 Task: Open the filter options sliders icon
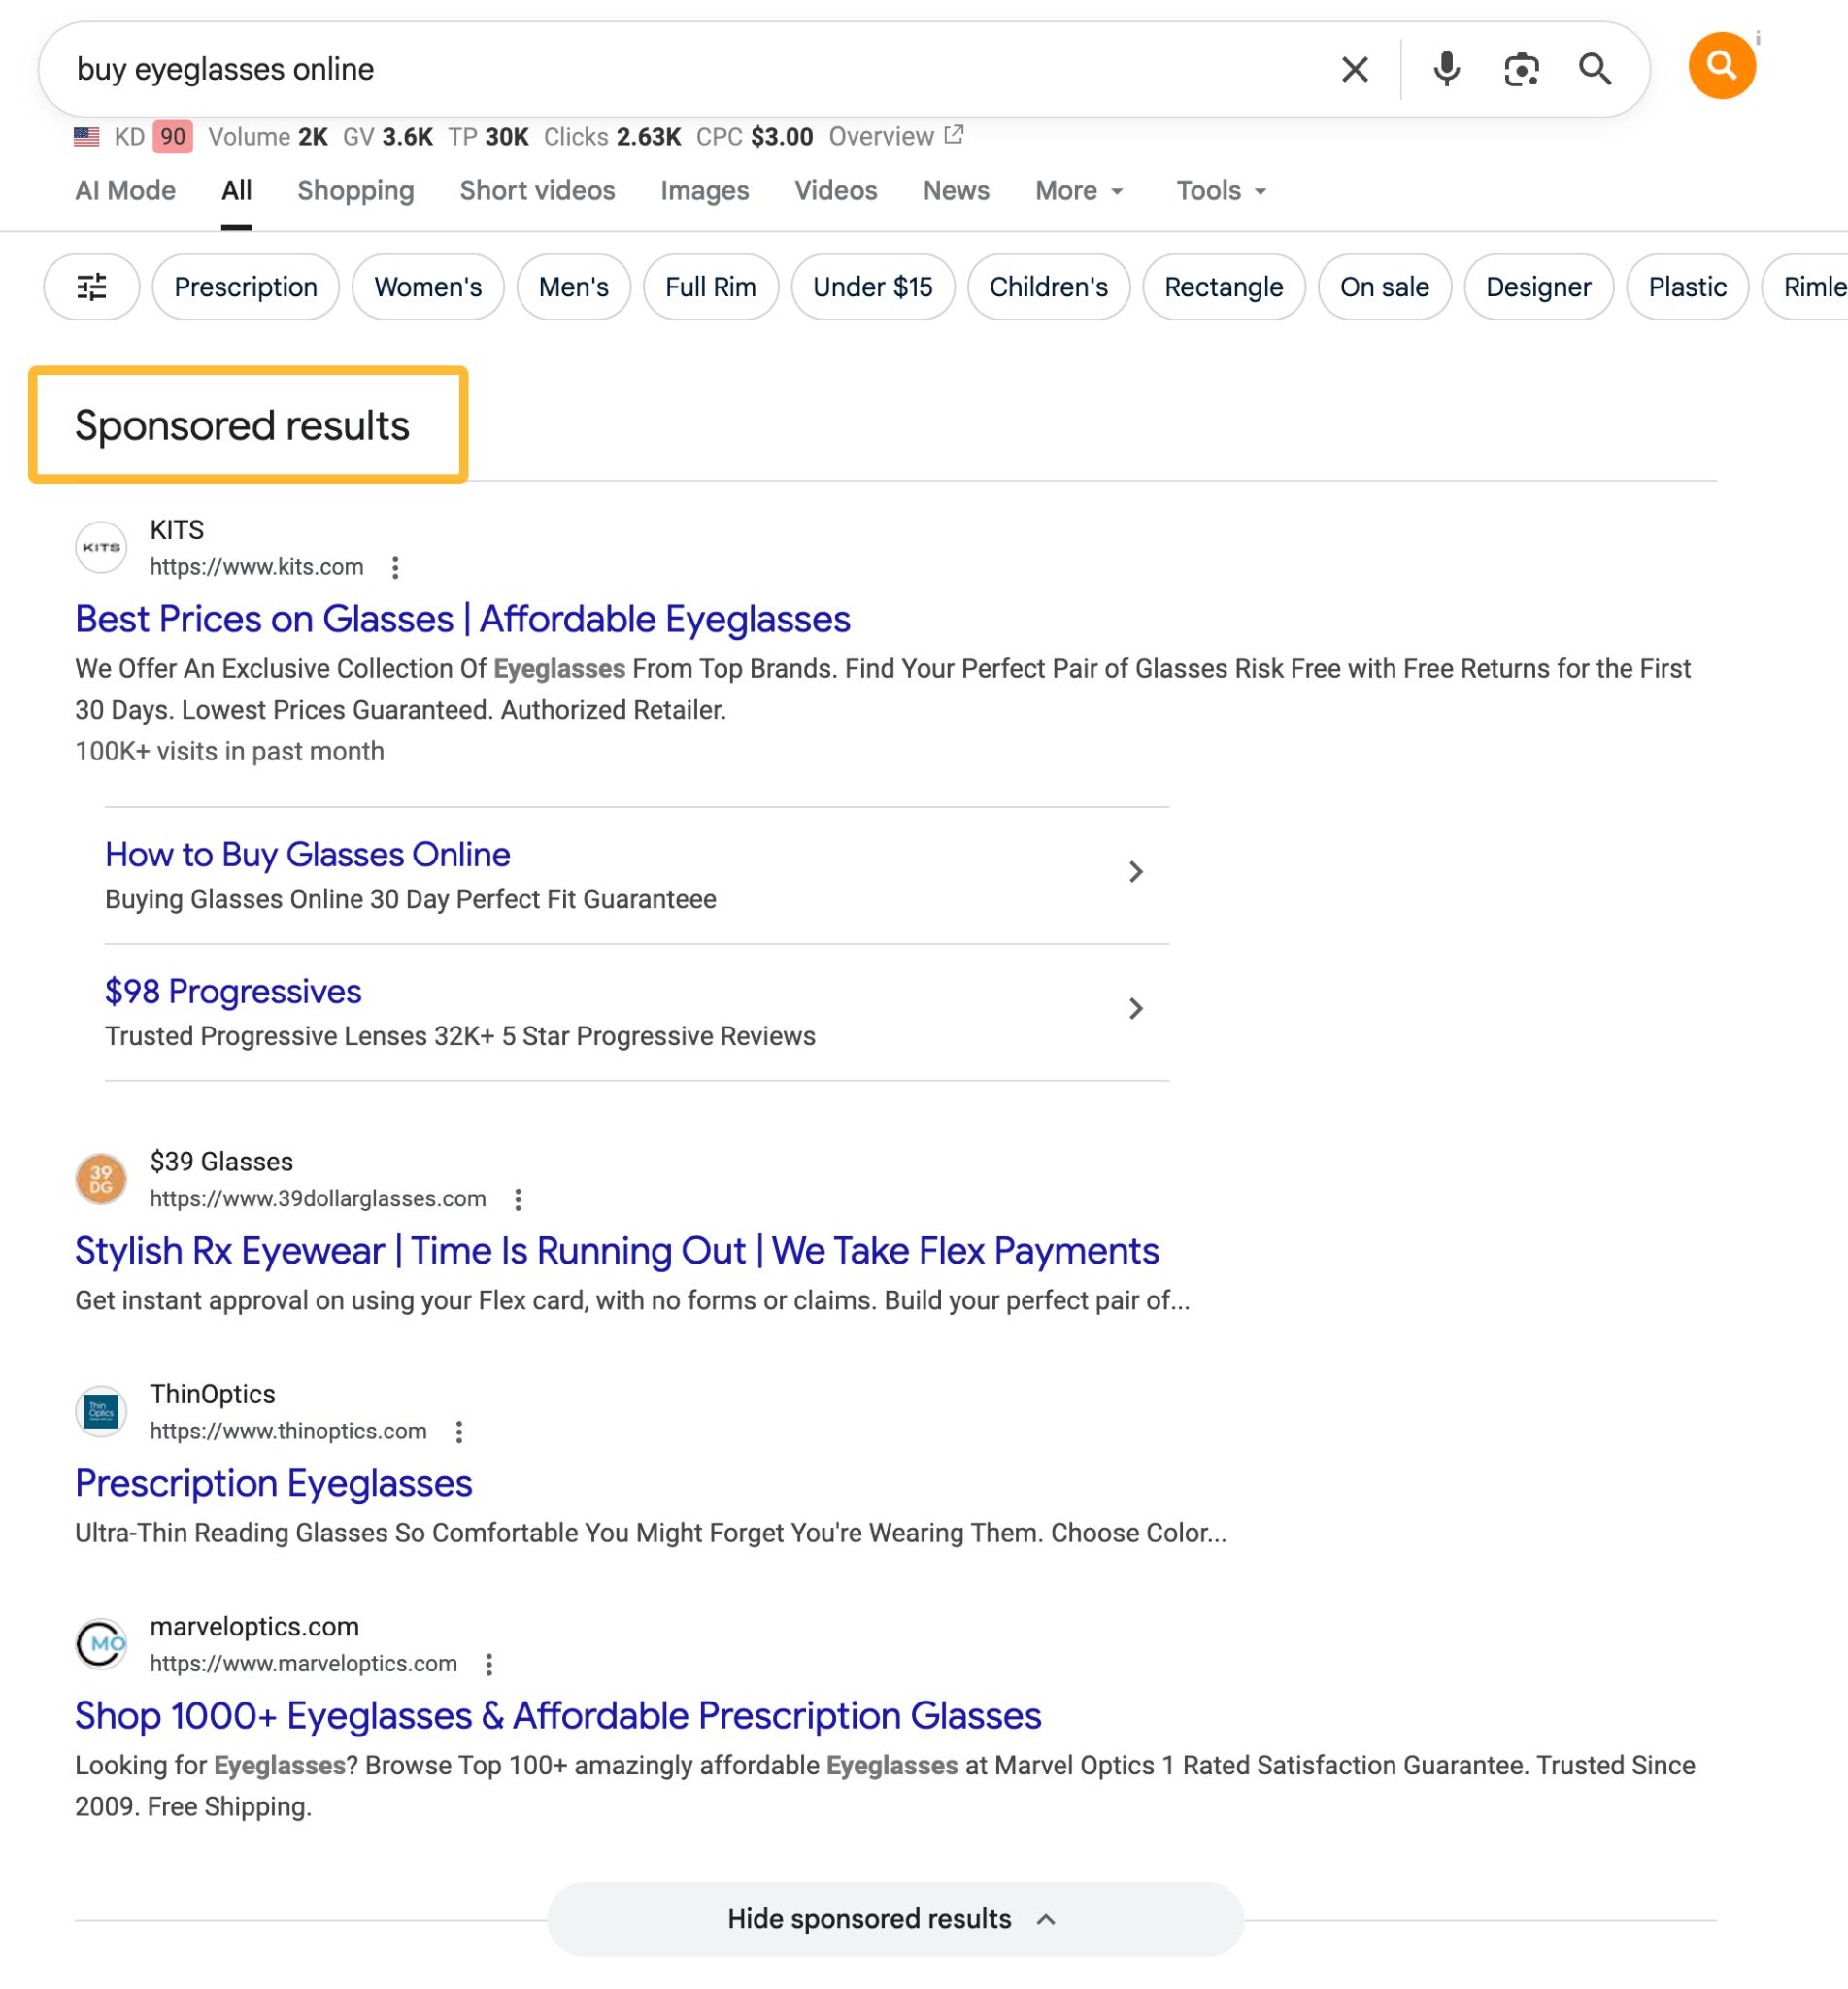tap(91, 287)
